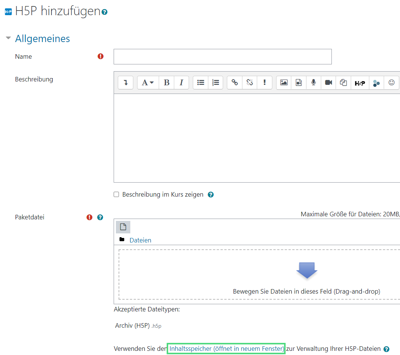Insert a numbered ordered list
The height and width of the screenshot is (355, 400).
[x=216, y=83]
